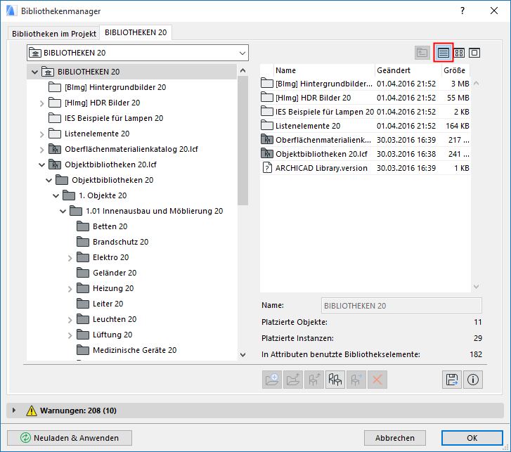
Task: Switch to the large preview view icon
Action: click(474, 53)
